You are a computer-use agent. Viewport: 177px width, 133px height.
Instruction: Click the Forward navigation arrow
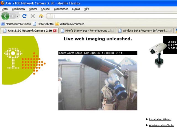coord(13,16)
